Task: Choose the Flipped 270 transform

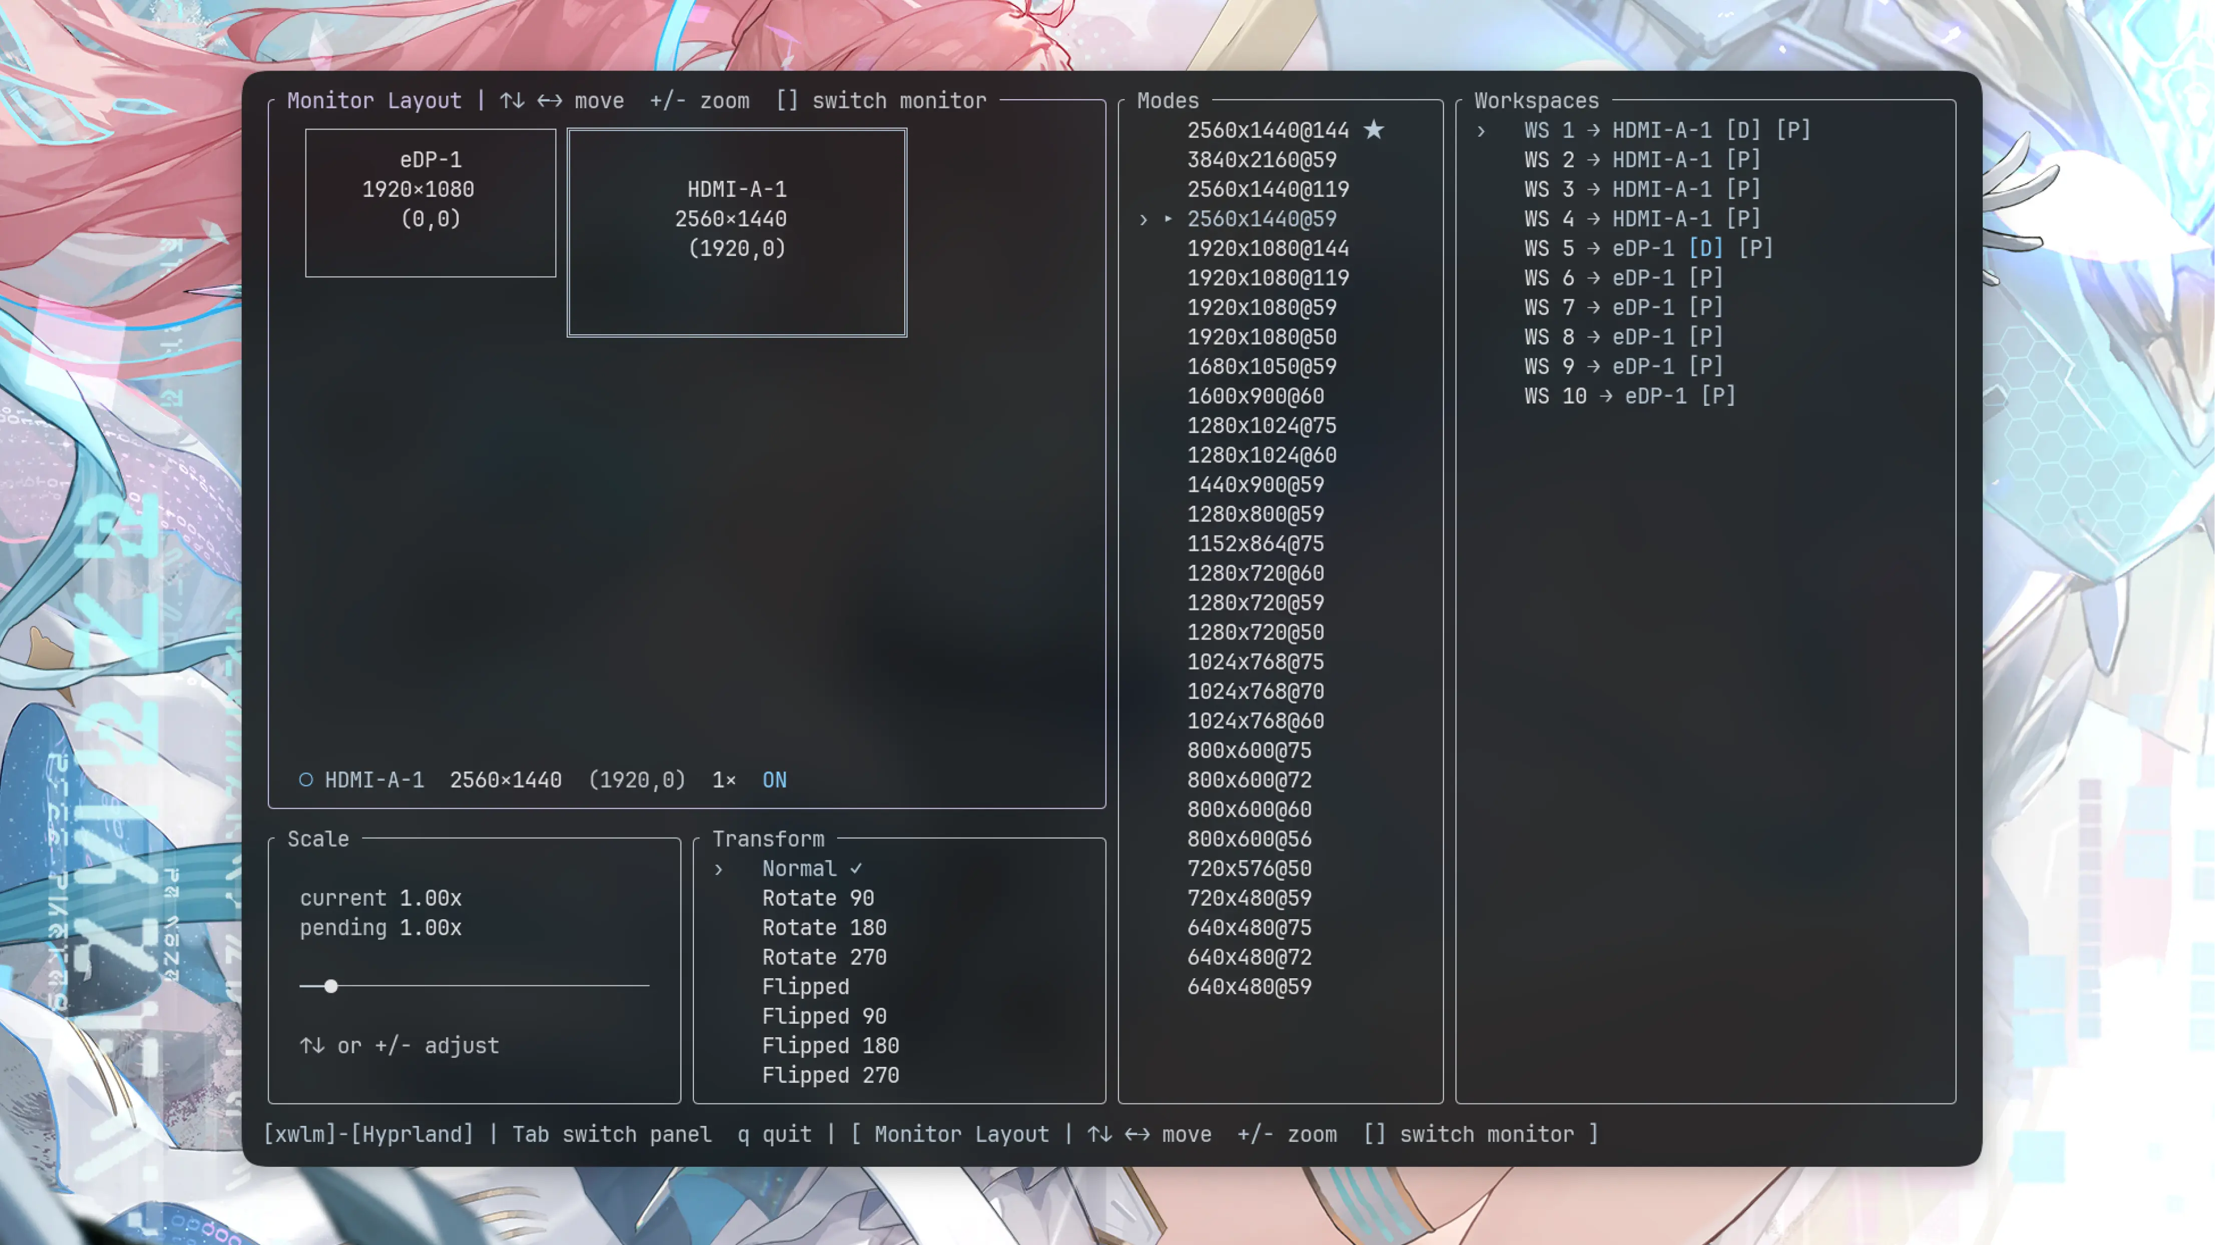Action: tap(831, 1076)
